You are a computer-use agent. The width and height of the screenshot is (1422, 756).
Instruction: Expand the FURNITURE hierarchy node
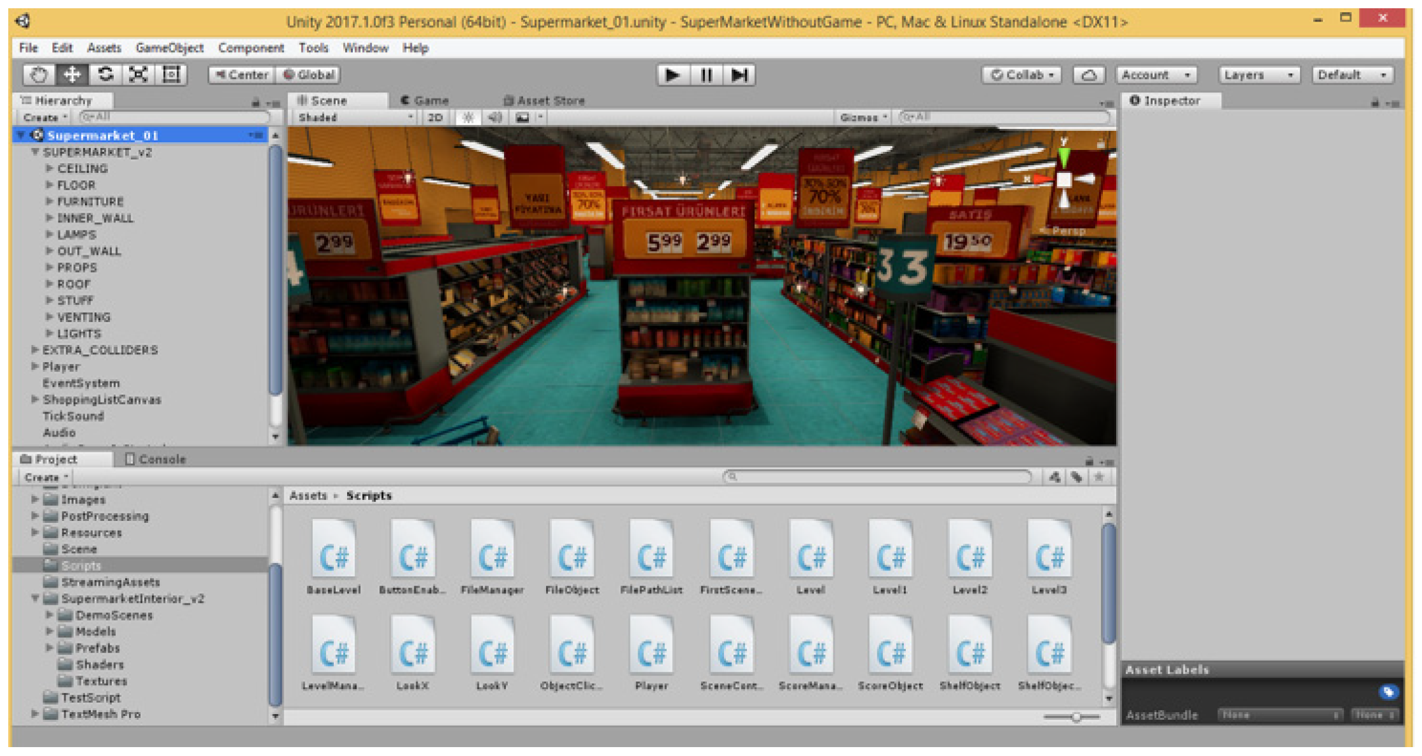50,201
